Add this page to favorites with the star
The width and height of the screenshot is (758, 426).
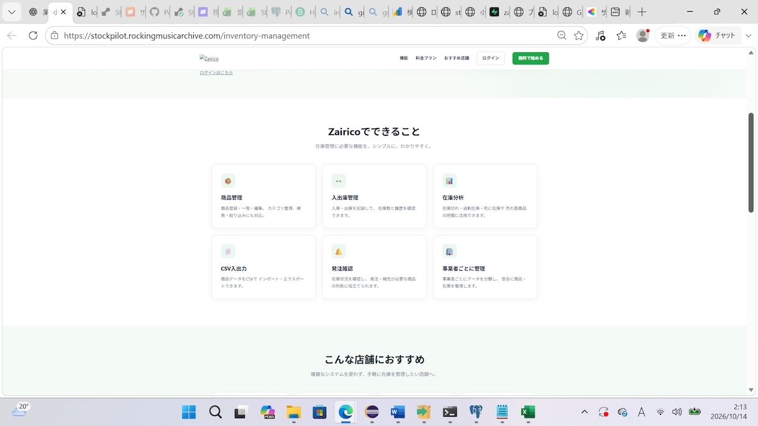click(579, 35)
